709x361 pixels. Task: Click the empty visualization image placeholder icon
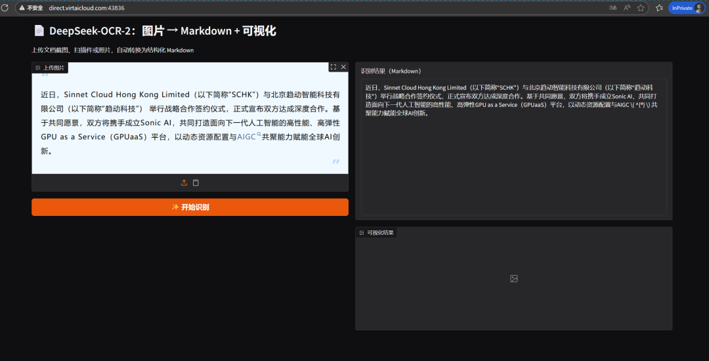click(x=513, y=279)
